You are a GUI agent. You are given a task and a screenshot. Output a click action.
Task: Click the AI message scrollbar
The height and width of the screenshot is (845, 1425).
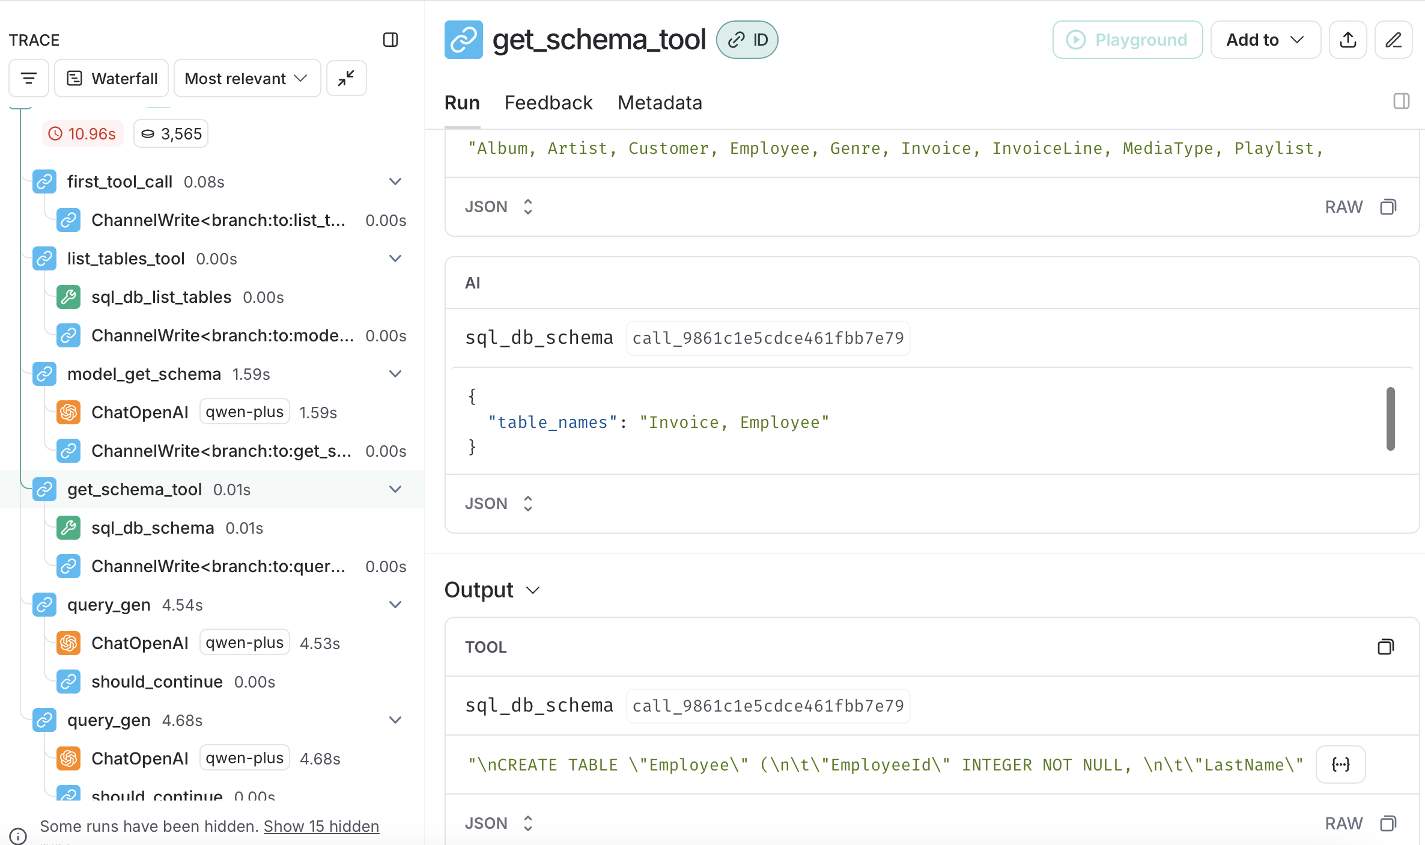click(x=1390, y=418)
